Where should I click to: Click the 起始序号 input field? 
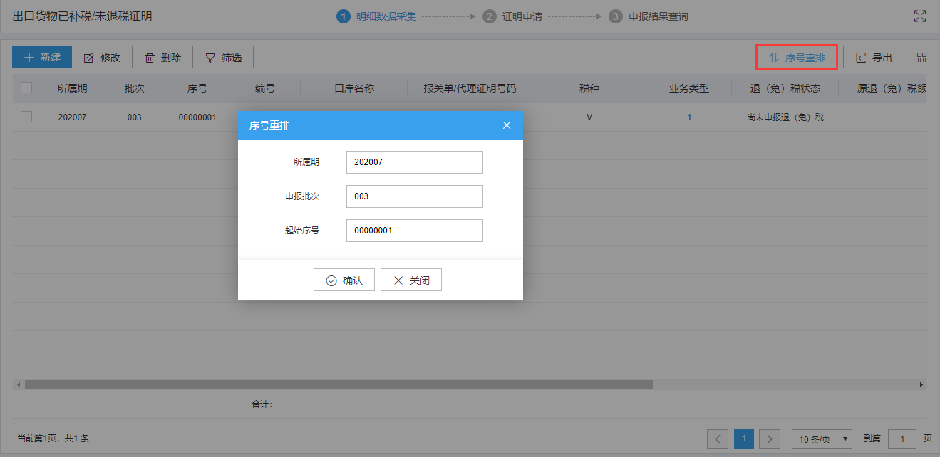pos(414,231)
